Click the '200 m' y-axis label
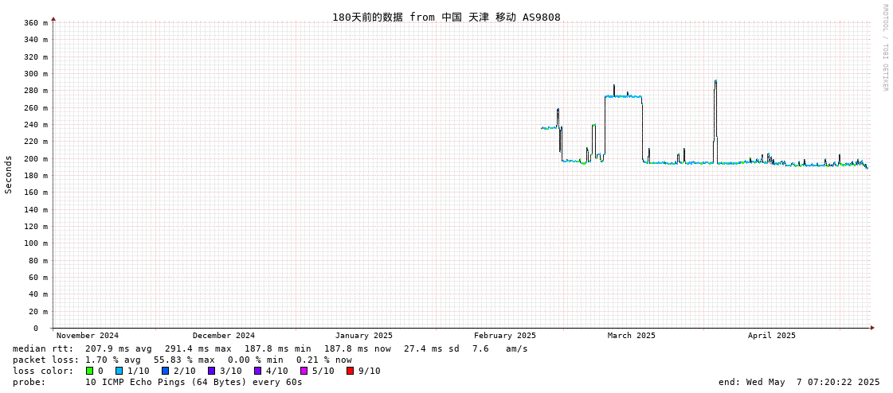893x393 pixels. coord(37,158)
